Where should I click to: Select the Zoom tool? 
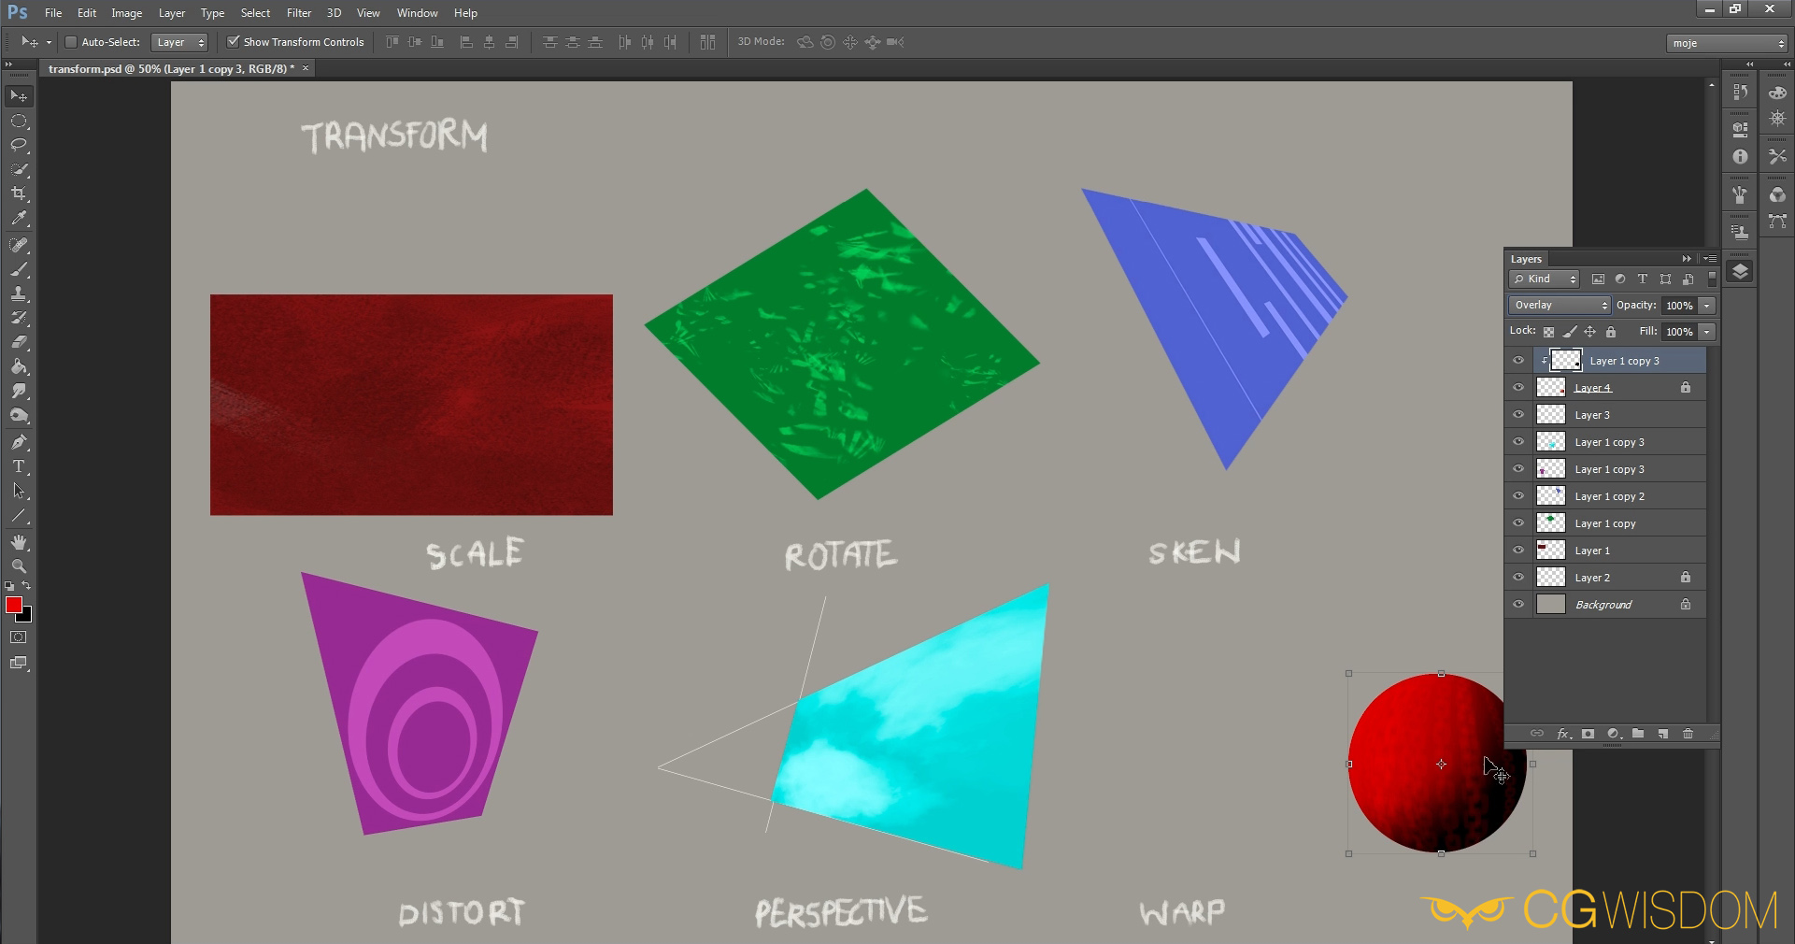coord(19,566)
